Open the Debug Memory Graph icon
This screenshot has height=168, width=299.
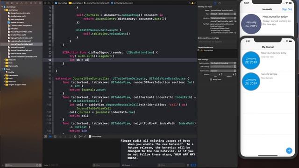[80, 137]
